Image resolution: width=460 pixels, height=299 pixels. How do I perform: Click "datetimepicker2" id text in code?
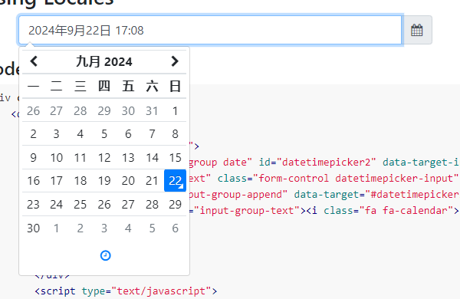coord(326,163)
